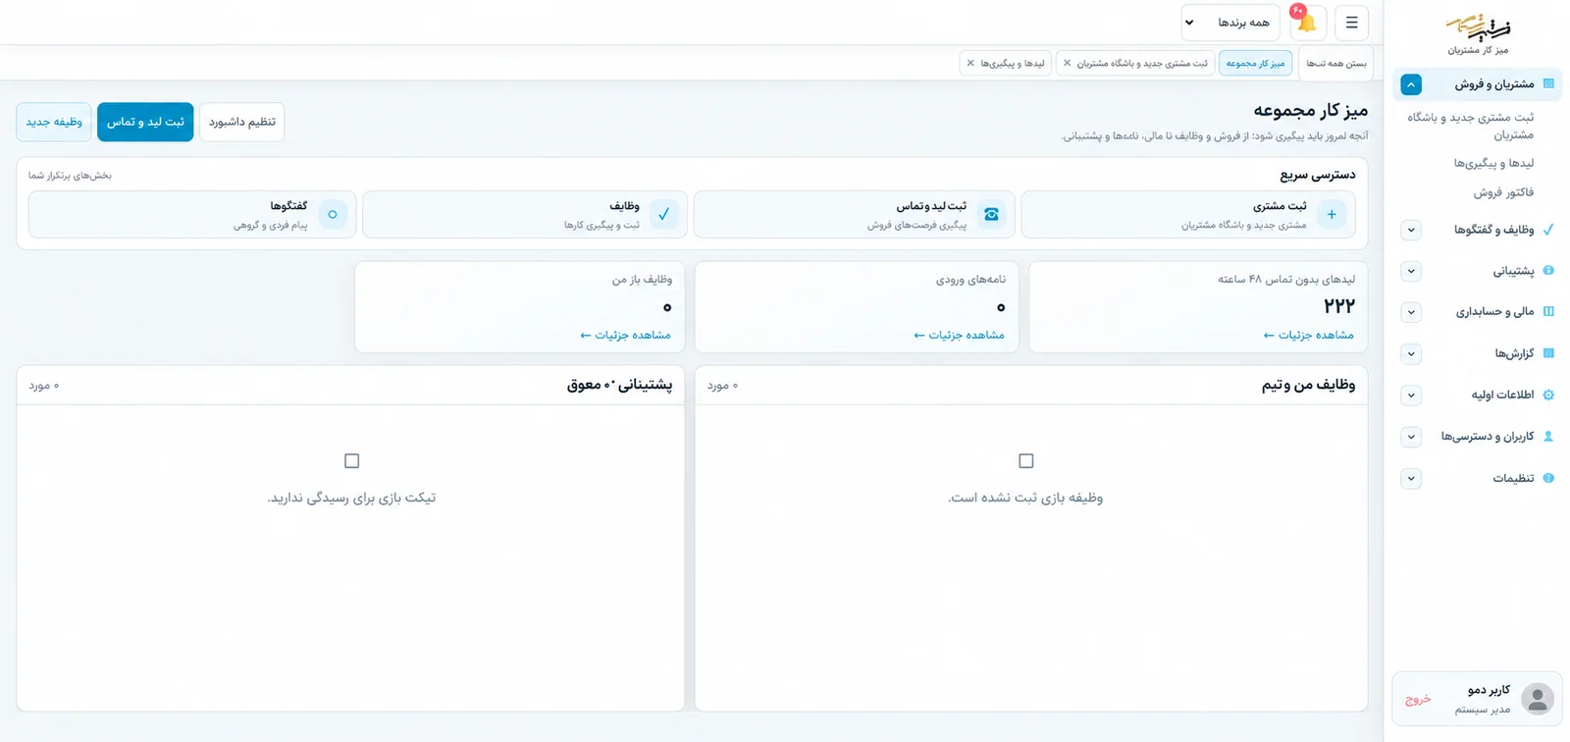The height and width of the screenshot is (742, 1570).
Task: Click the تنظیم داشبورد button
Action: point(242,122)
